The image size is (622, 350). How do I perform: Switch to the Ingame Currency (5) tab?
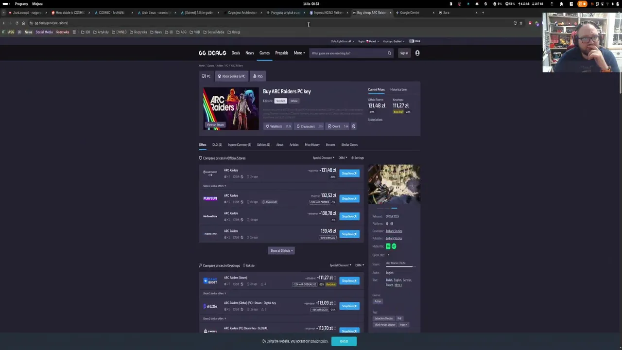[240, 145]
